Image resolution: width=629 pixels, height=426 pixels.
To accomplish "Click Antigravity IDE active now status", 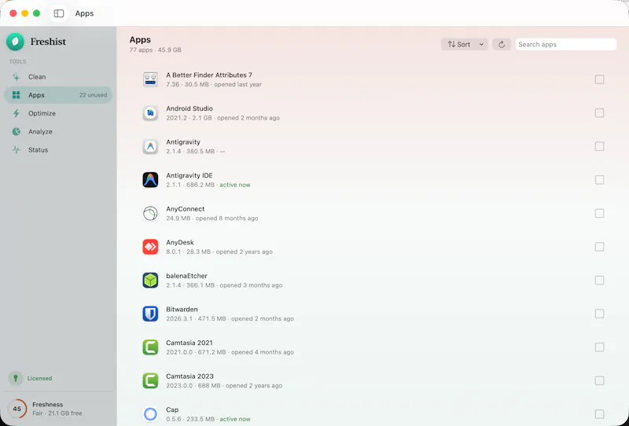I will tap(235, 185).
